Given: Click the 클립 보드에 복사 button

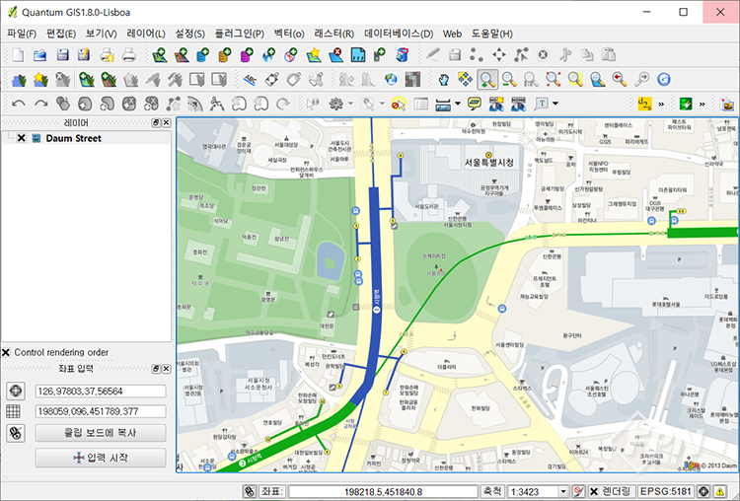Looking at the screenshot, I should [100, 433].
